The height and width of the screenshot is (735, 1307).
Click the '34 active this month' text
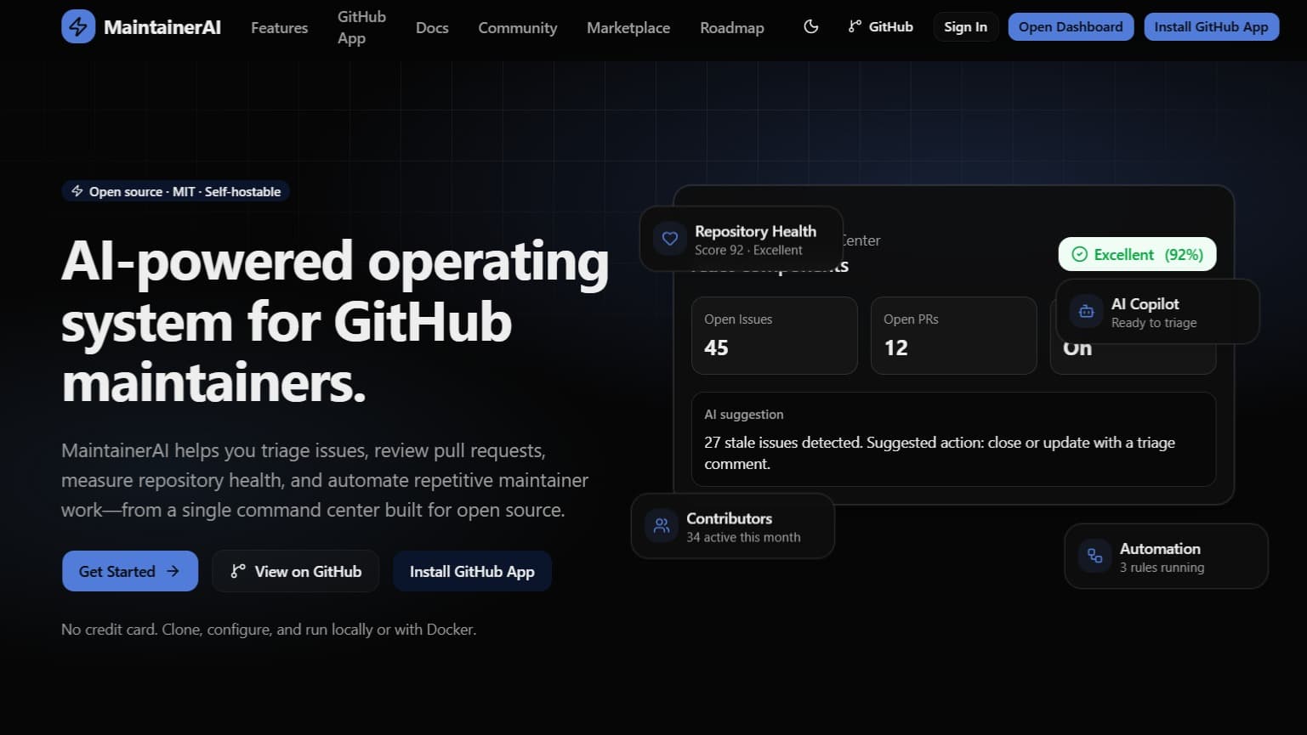pyautogui.click(x=743, y=537)
